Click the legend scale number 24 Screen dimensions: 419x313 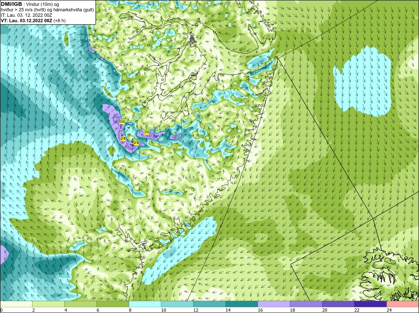(x=389, y=310)
